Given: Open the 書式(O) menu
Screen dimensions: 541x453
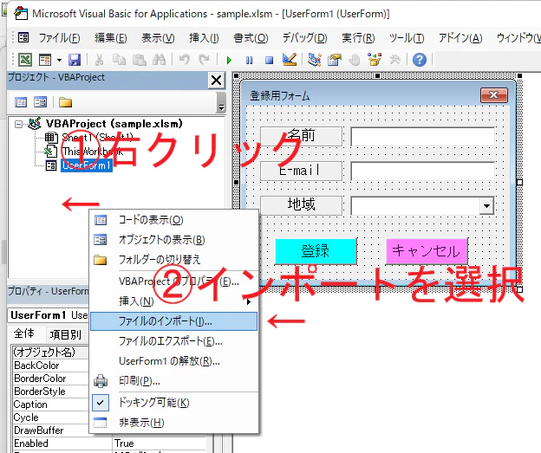Looking at the screenshot, I should (251, 37).
